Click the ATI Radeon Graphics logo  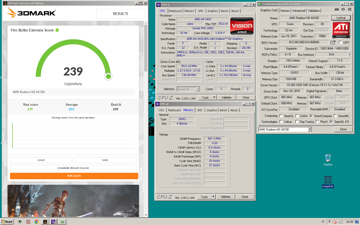341,30
